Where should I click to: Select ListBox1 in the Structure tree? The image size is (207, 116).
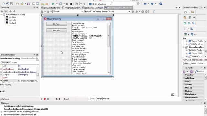[12, 23]
